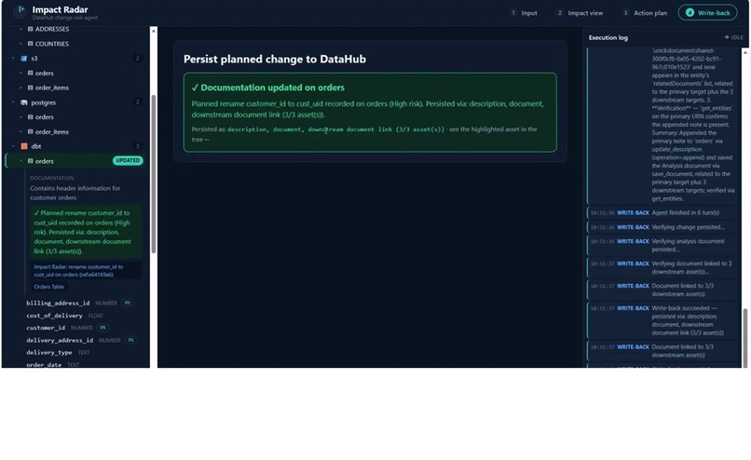The width and height of the screenshot is (751, 460).
Task: Select orders table under postgres
Action: pos(44,117)
